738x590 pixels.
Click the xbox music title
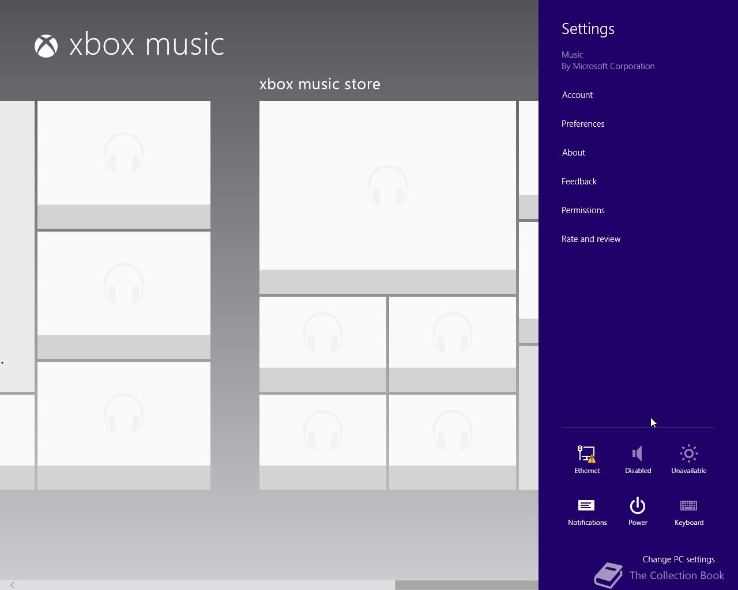tap(146, 45)
